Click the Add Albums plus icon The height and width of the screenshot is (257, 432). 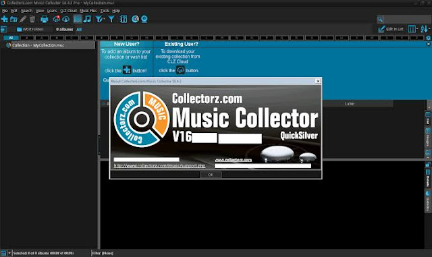point(5,19)
